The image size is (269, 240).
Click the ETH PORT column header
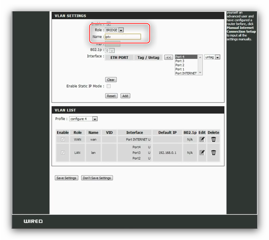pos(119,57)
